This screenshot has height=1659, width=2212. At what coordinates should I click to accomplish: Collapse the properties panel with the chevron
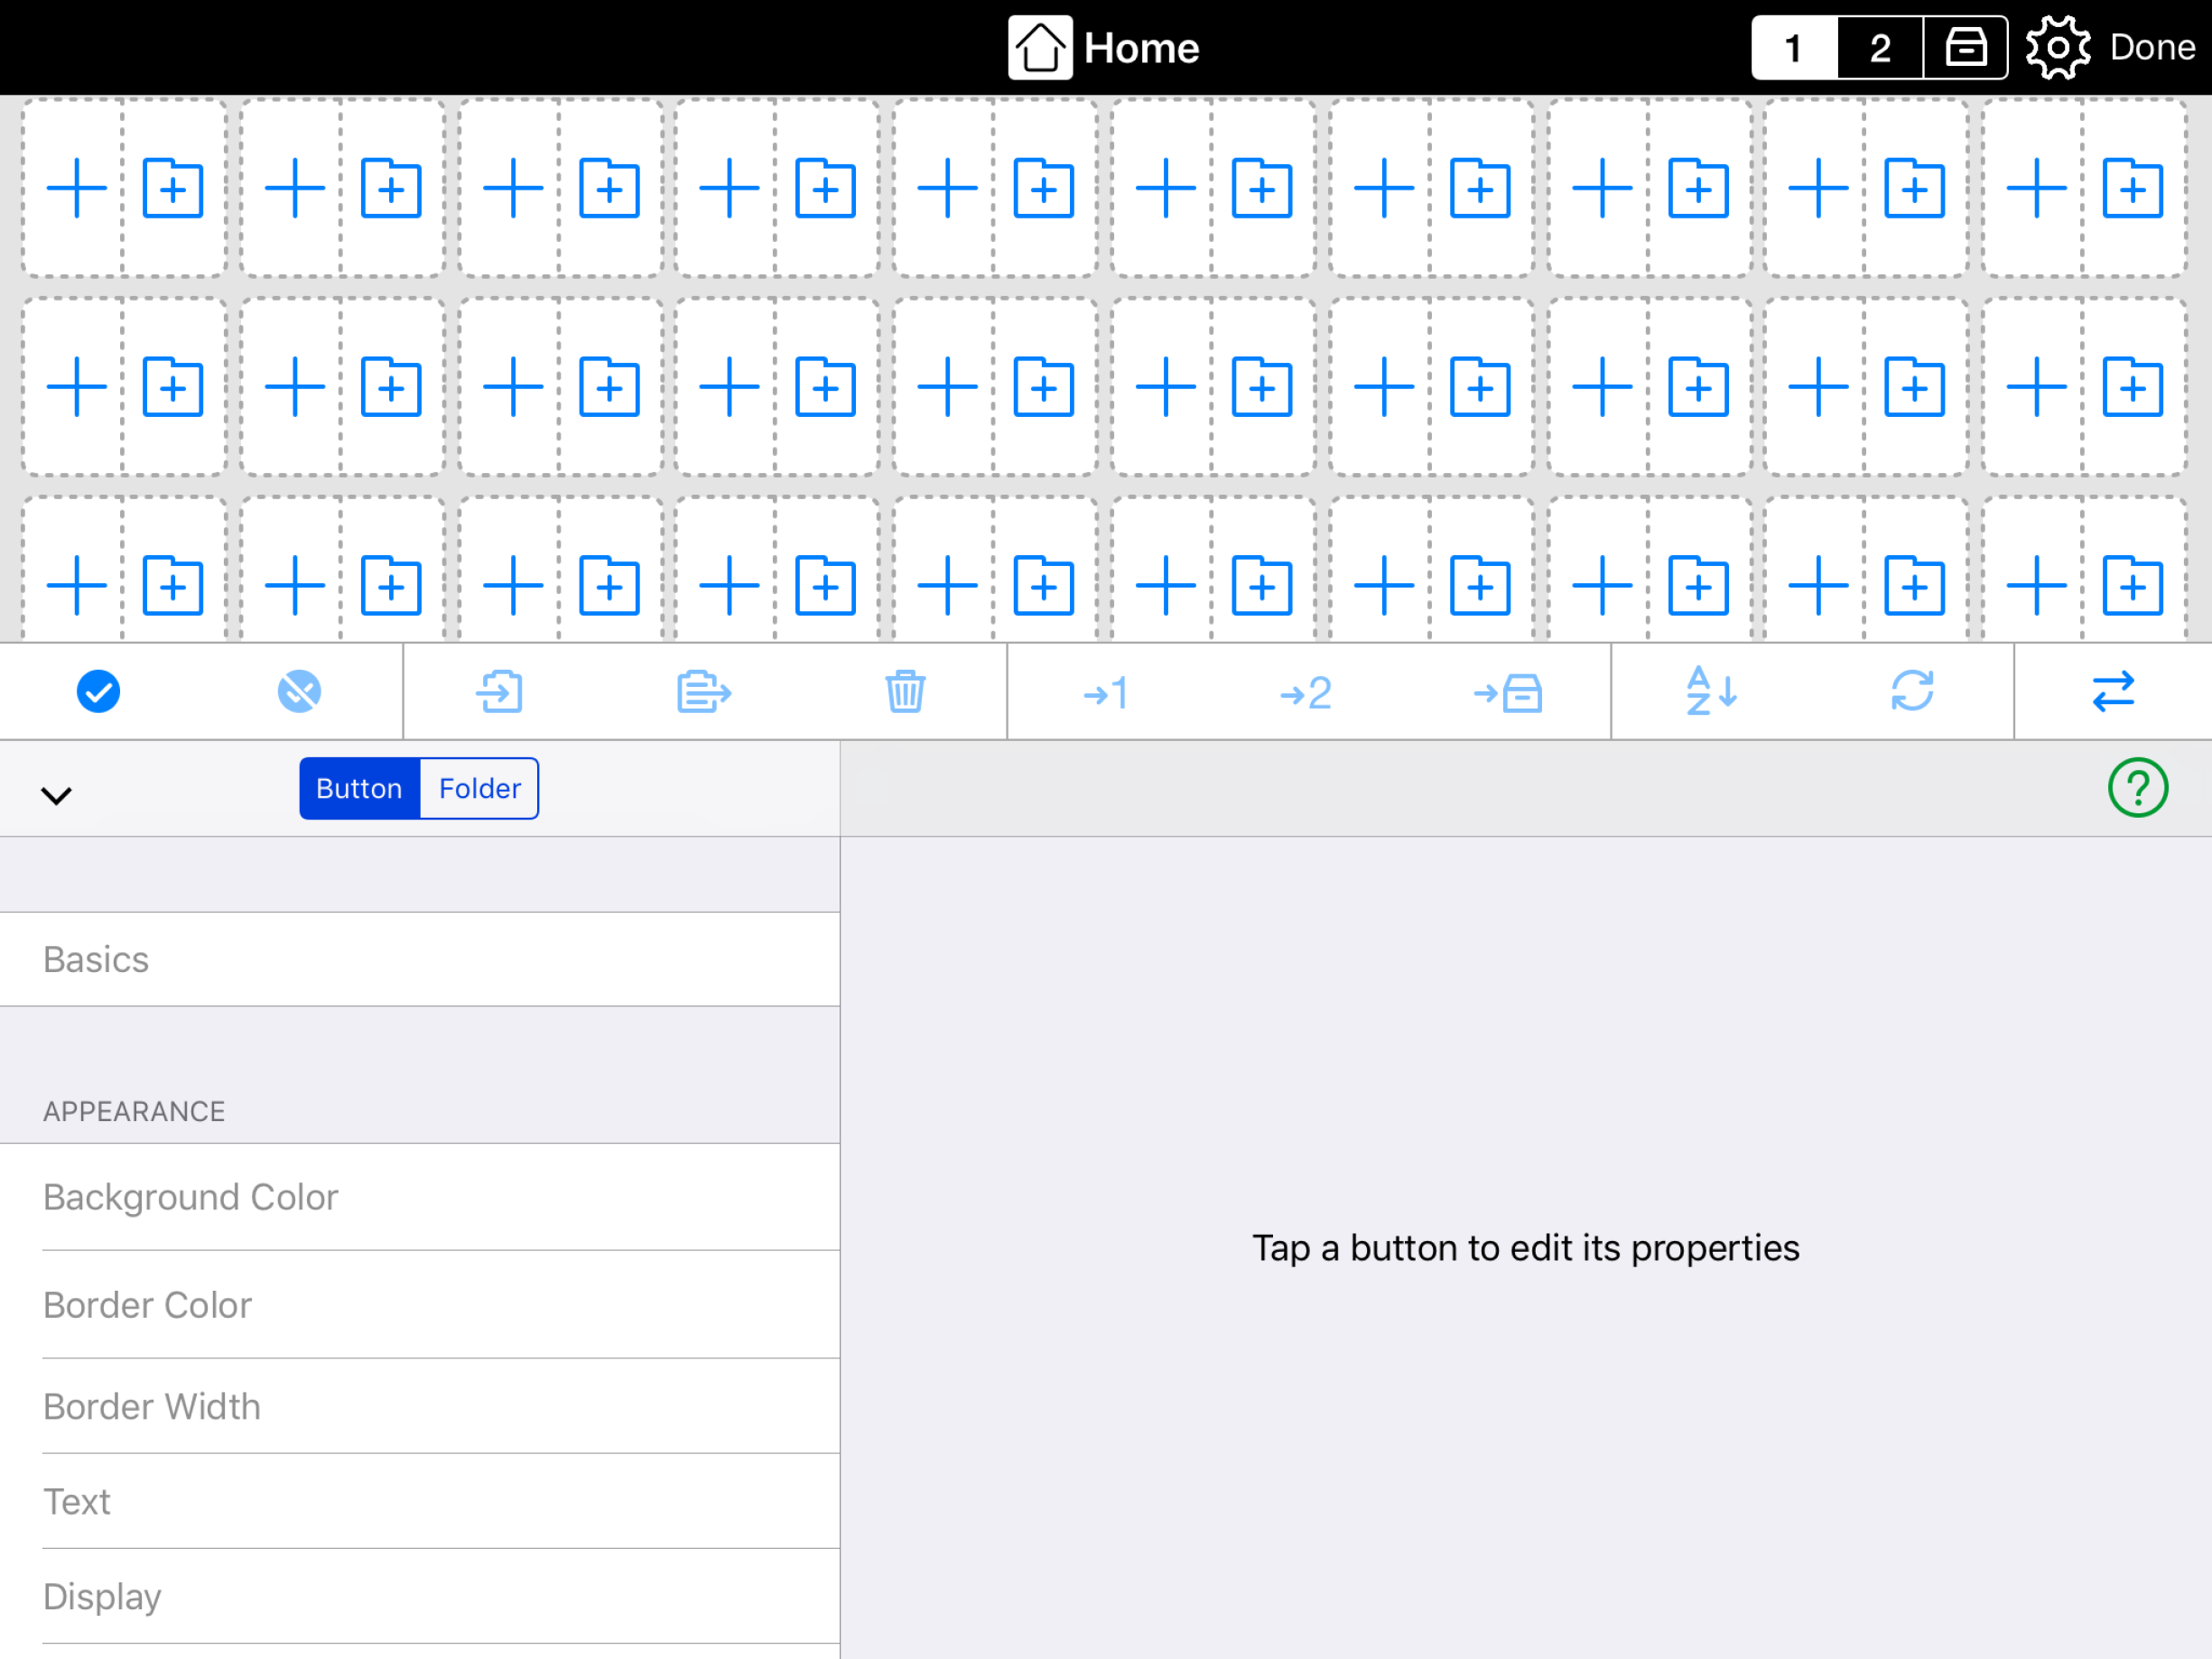(57, 795)
